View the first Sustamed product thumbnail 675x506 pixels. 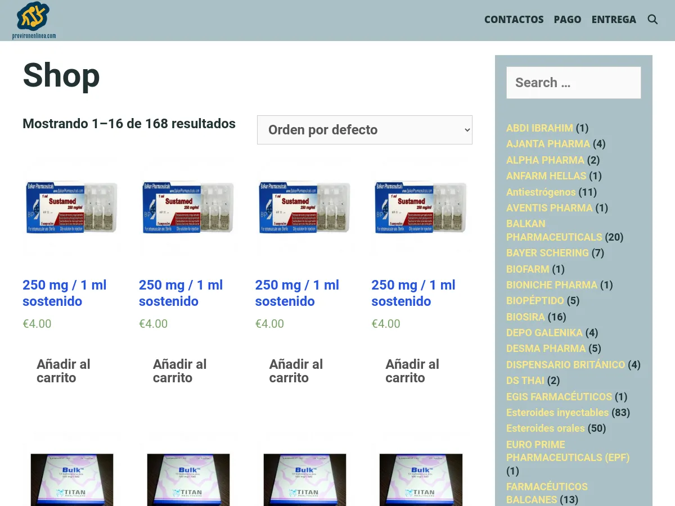[71, 207]
